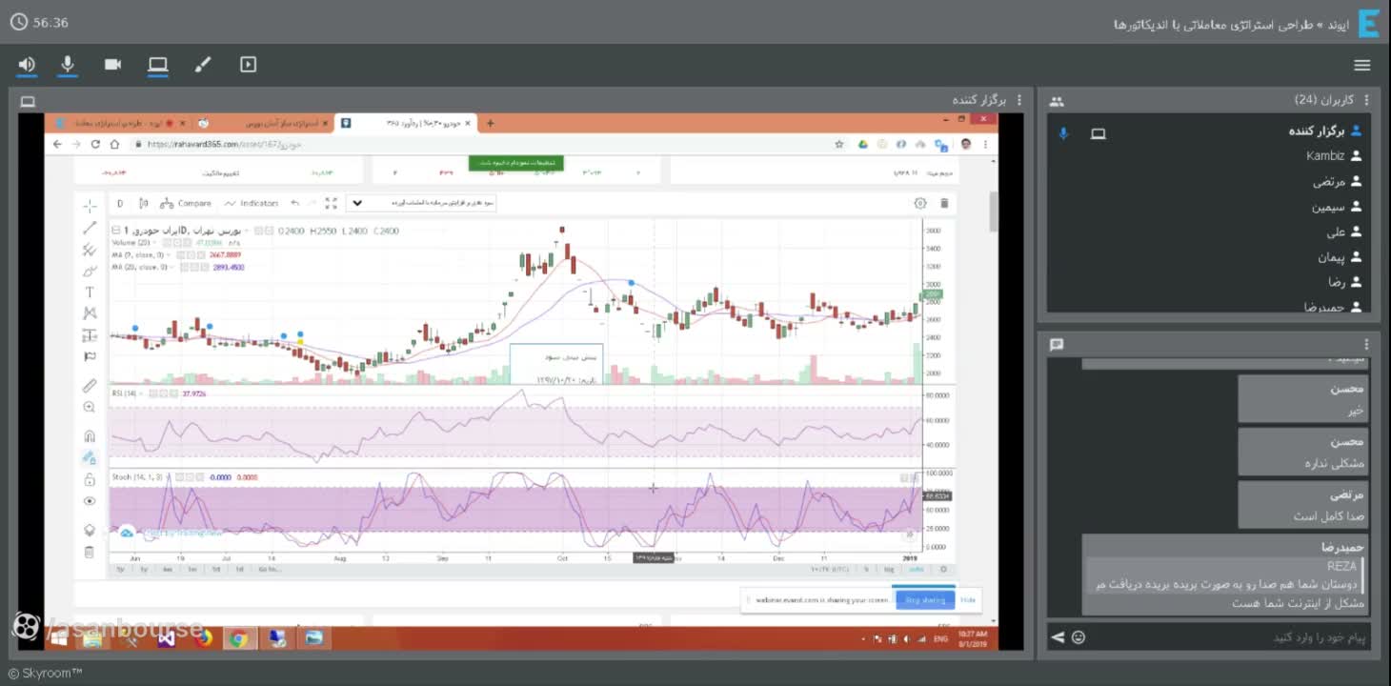
Task: Click the auto scale button
Action: tap(917, 569)
